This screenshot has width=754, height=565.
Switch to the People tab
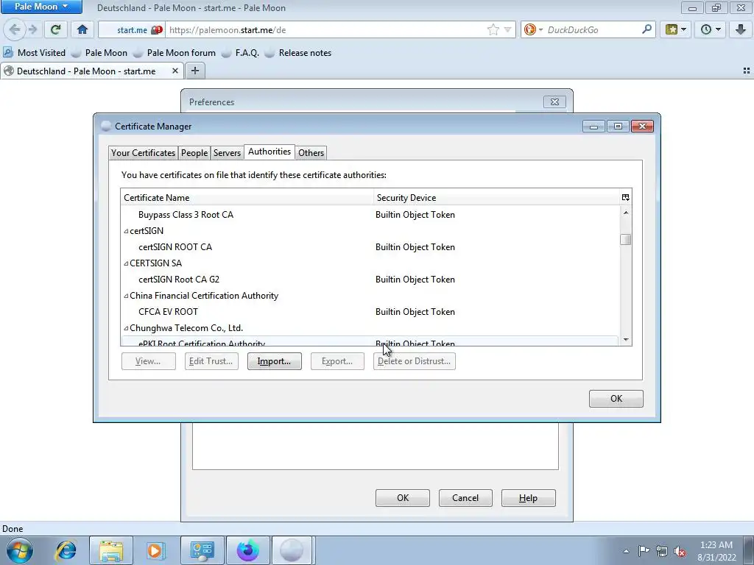pyautogui.click(x=194, y=153)
